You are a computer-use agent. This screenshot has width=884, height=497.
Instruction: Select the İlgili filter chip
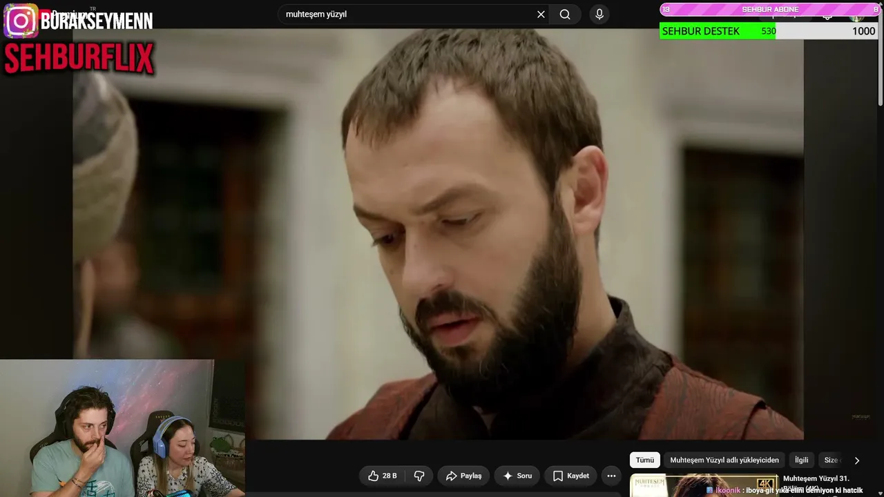click(x=801, y=460)
